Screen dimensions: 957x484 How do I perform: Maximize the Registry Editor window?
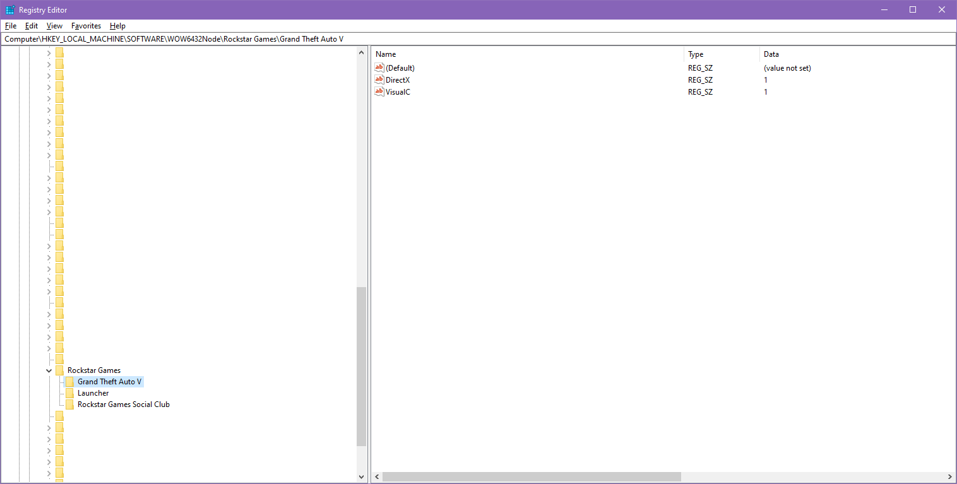tap(912, 9)
